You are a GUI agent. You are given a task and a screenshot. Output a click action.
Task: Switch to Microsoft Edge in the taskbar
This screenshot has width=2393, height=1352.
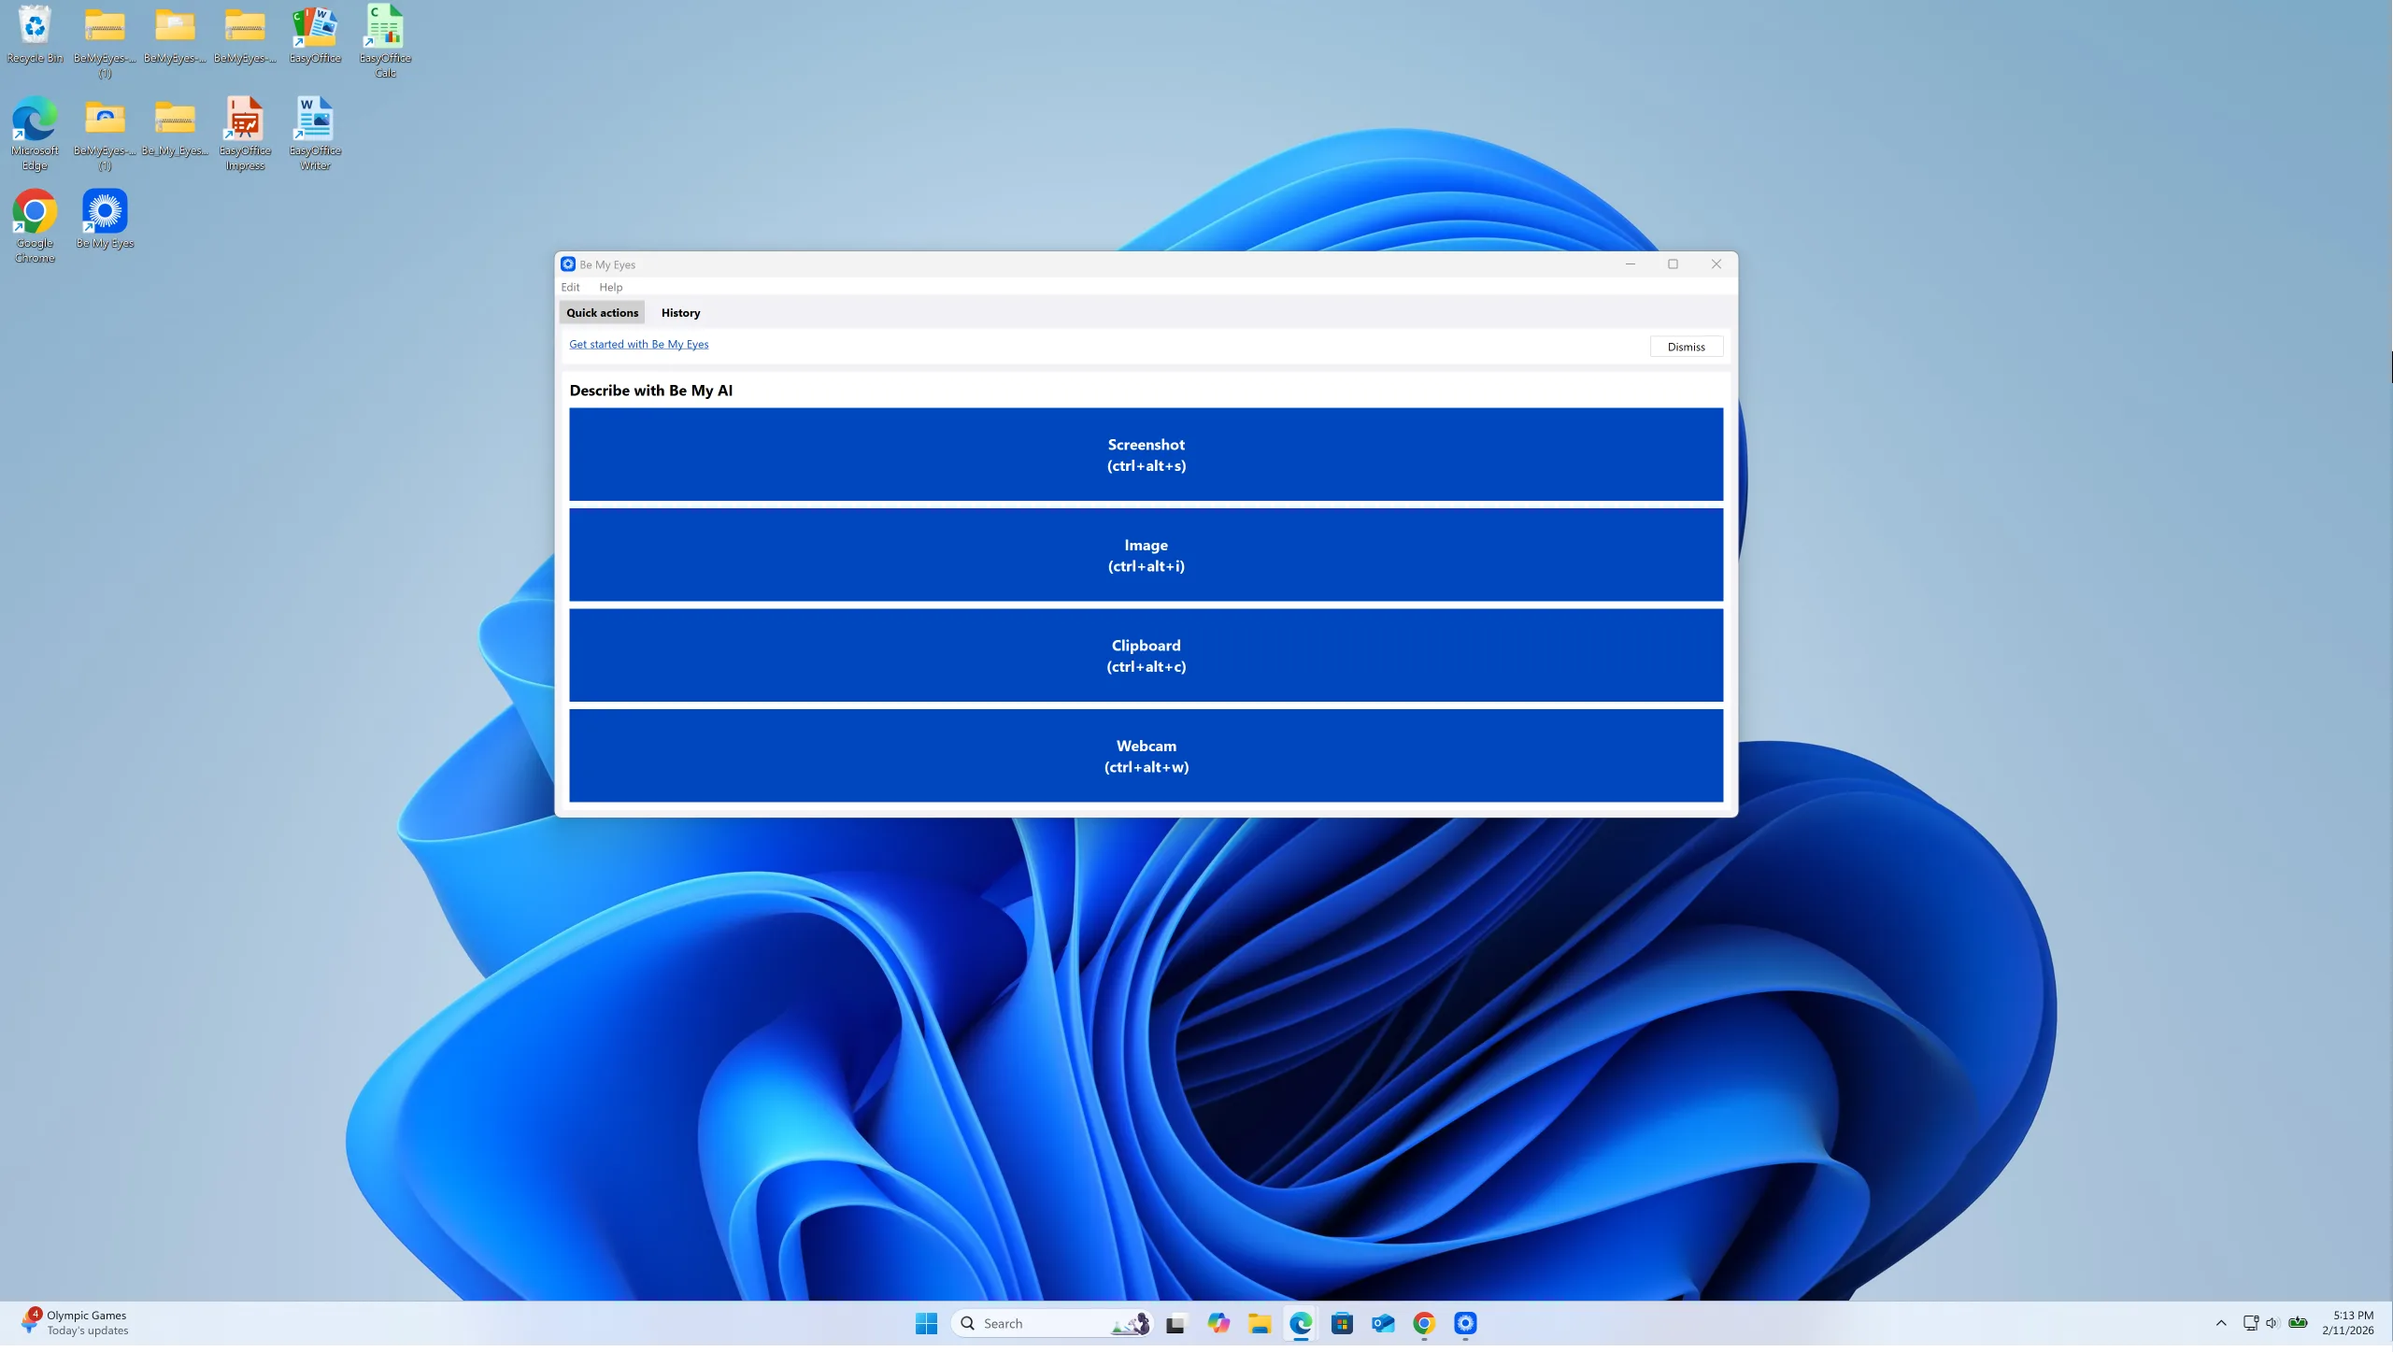tap(1301, 1323)
